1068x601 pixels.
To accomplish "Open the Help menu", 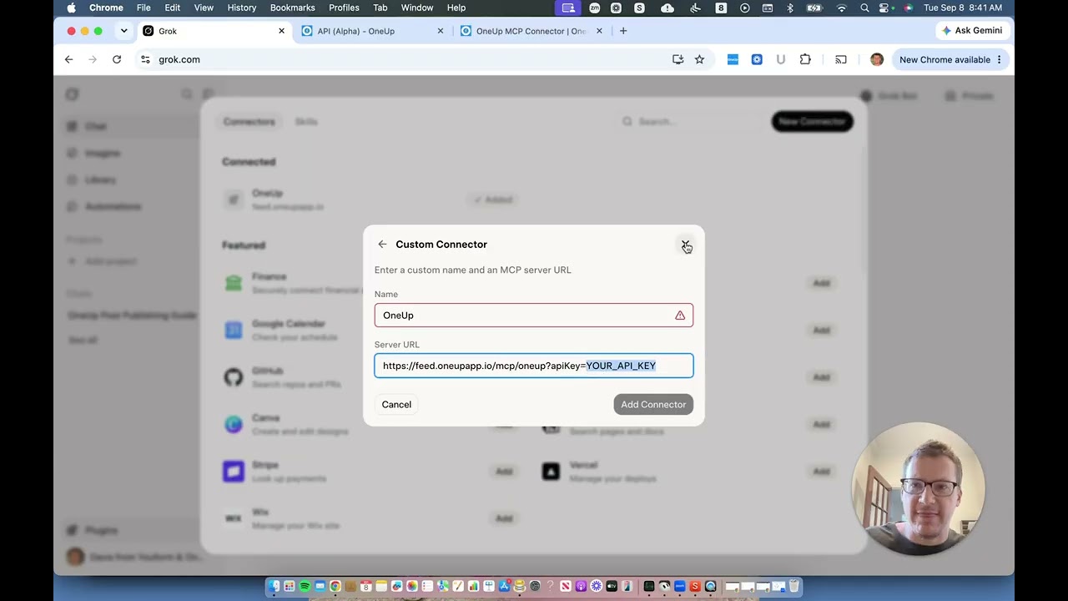I will coord(456,8).
